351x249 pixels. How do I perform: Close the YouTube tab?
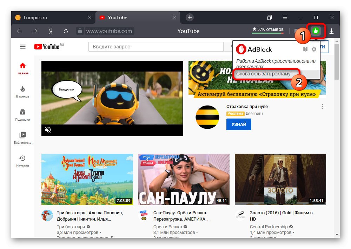click(174, 18)
